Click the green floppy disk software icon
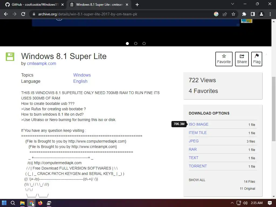The image size is (276, 207). pyautogui.click(x=10, y=57)
